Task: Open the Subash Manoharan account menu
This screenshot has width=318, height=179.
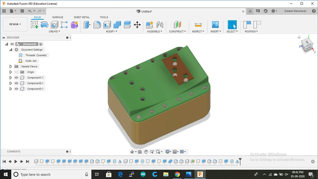Action: 295,11
